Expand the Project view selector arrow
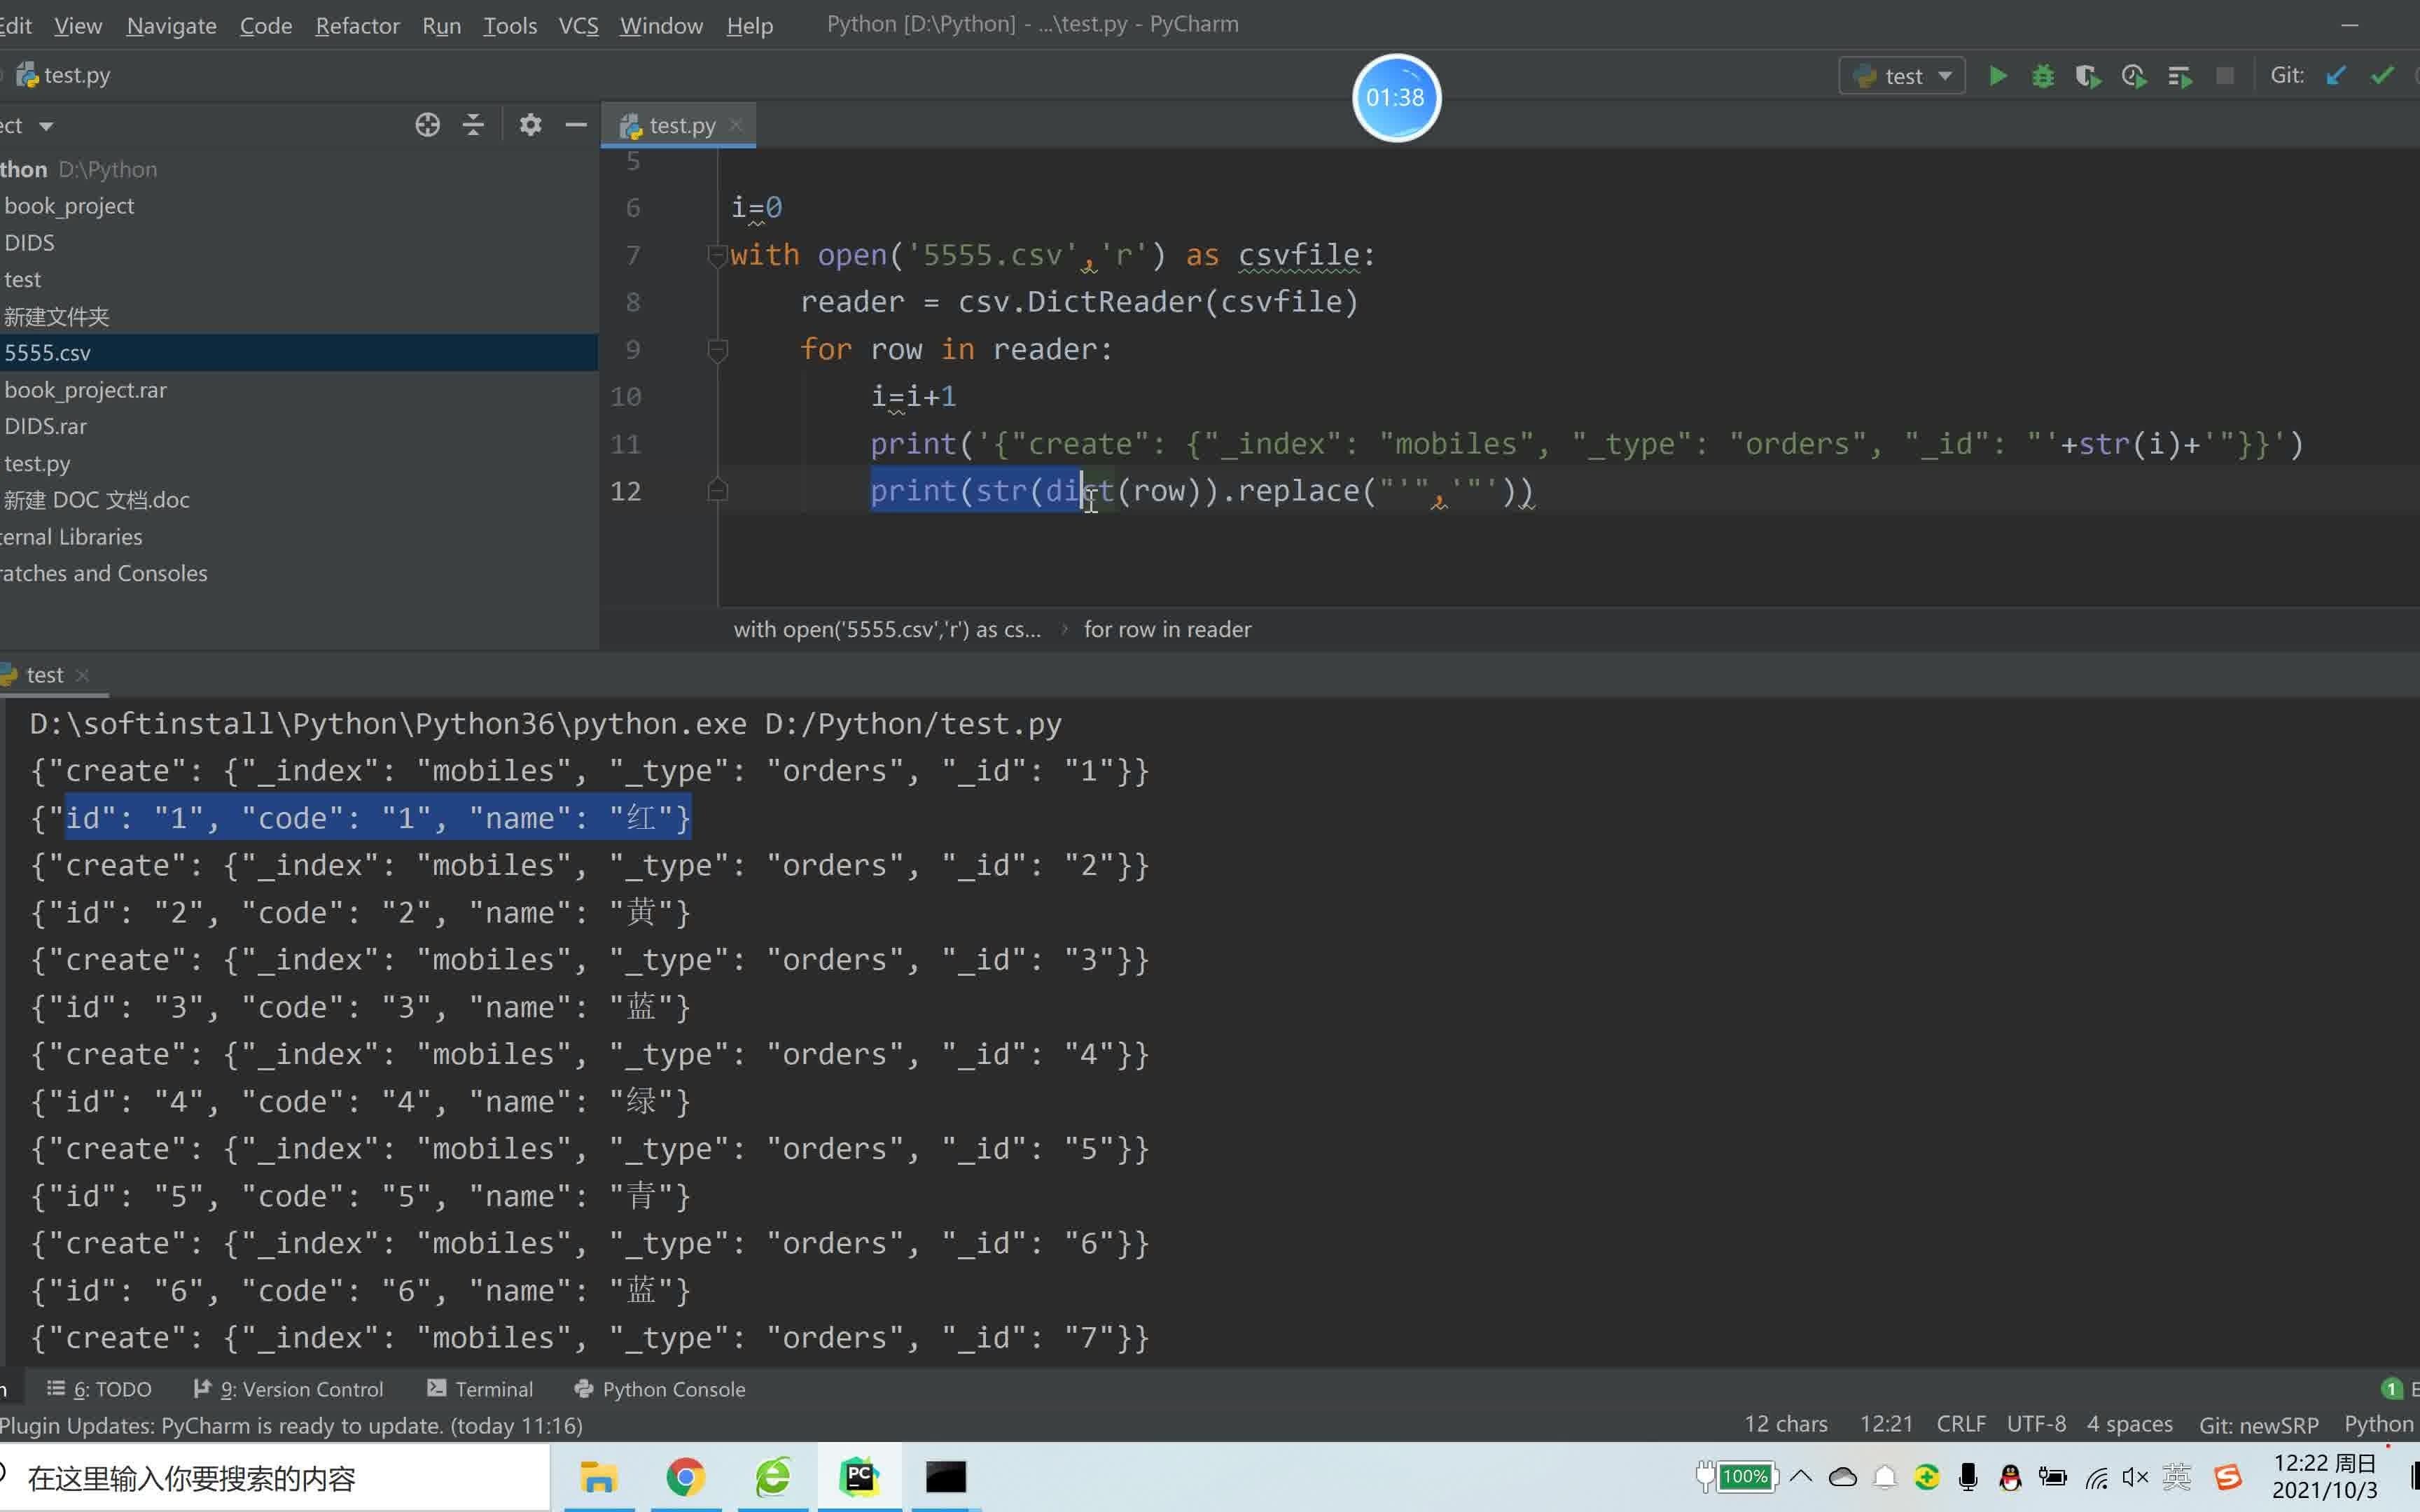Viewport: 2420px width, 1512px height. (x=46, y=126)
